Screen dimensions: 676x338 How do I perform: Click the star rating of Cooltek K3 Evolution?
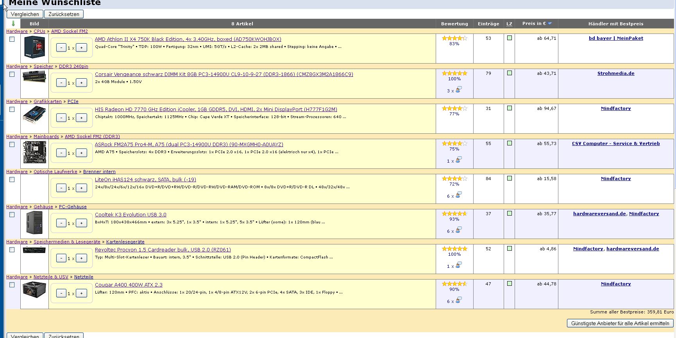[x=454, y=214]
